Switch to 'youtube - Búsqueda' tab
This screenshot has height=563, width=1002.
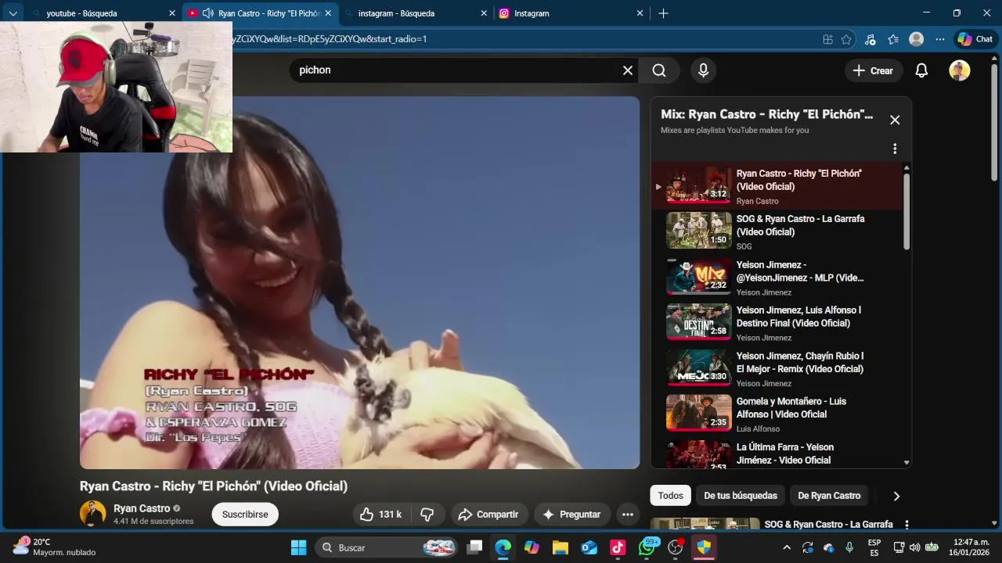[103, 13]
